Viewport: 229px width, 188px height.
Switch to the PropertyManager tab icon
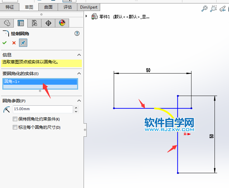21,23
